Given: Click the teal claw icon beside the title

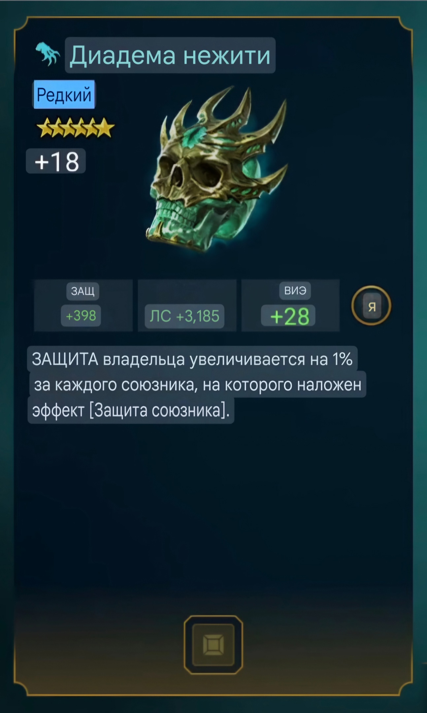Looking at the screenshot, I should click(48, 53).
